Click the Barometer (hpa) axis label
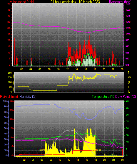Screen dimensions: 137x164 point(120,2)
